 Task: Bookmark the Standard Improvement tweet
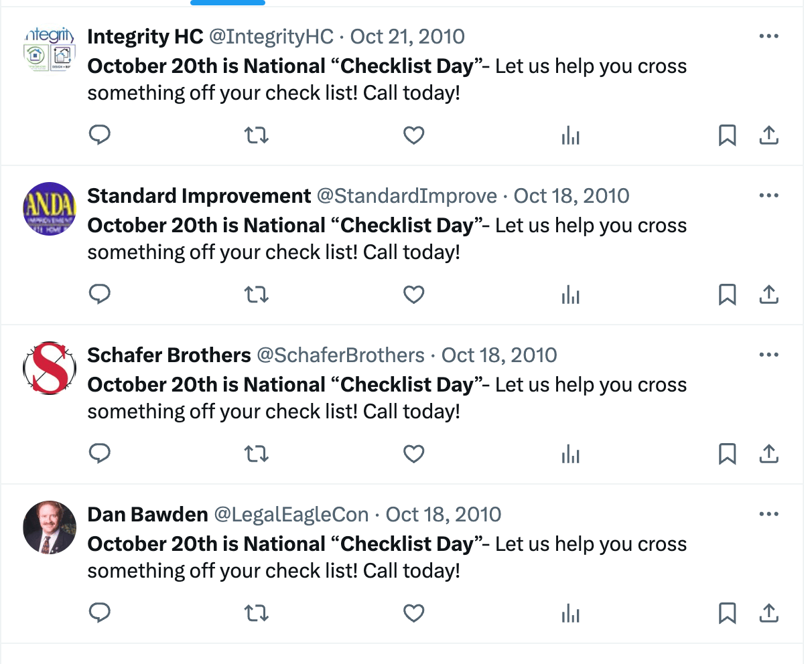727,295
